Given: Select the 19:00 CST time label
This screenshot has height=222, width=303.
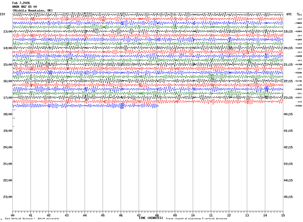Looking at the screenshot, I should click(8, 131).
